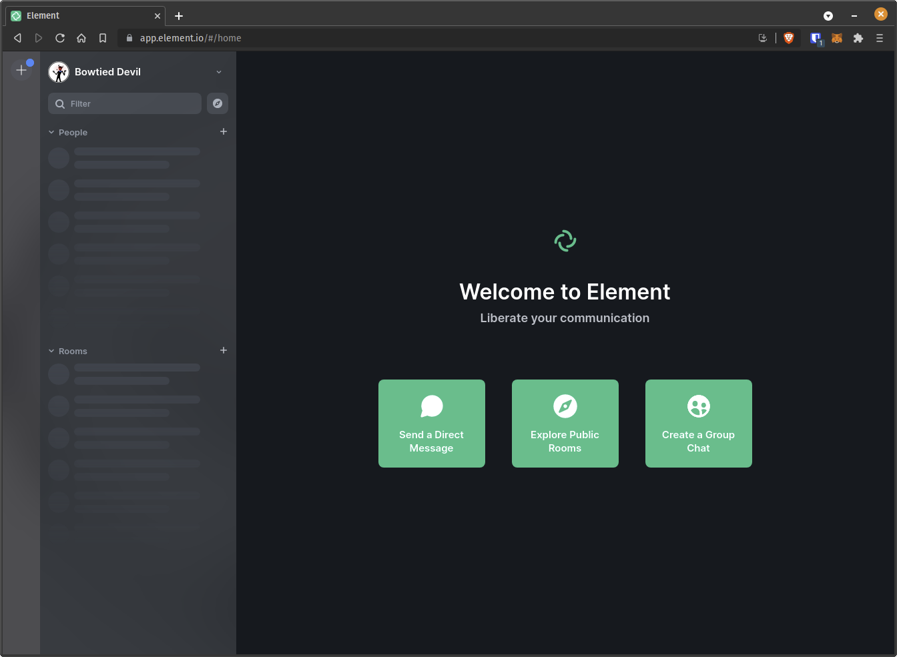This screenshot has height=657, width=897.
Task: Click the Liberate your communication text
Action: tap(565, 318)
